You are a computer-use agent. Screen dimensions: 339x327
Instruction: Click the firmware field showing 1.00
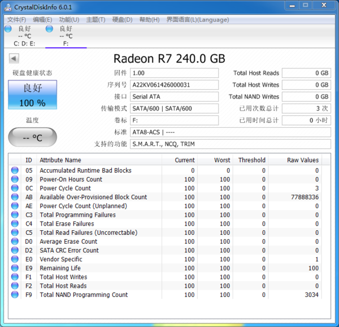(x=174, y=73)
